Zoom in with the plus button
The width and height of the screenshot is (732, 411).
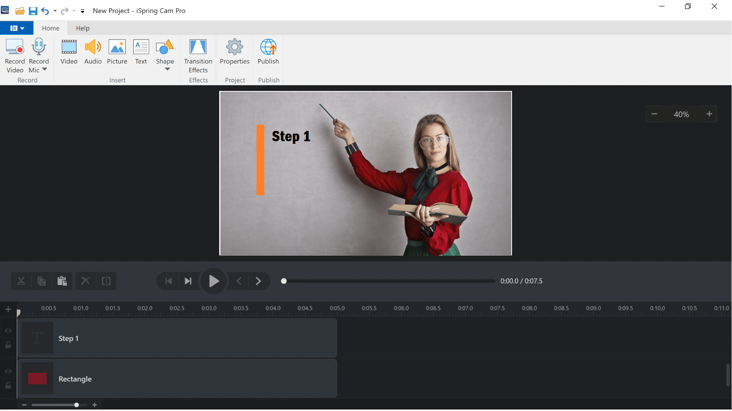[710, 114]
